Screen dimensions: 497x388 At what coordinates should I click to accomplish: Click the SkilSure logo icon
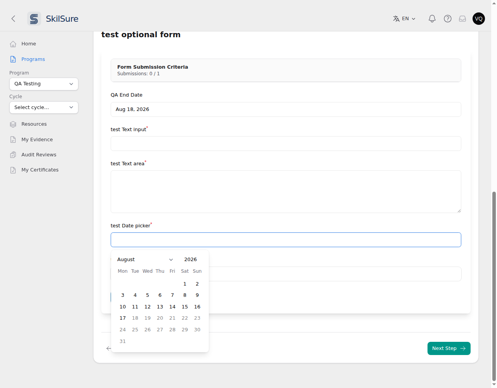[34, 19]
